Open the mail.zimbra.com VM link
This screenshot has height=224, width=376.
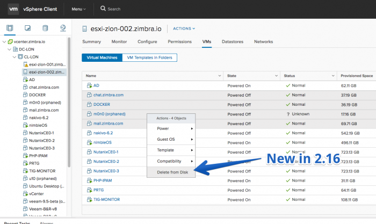click(x=109, y=124)
